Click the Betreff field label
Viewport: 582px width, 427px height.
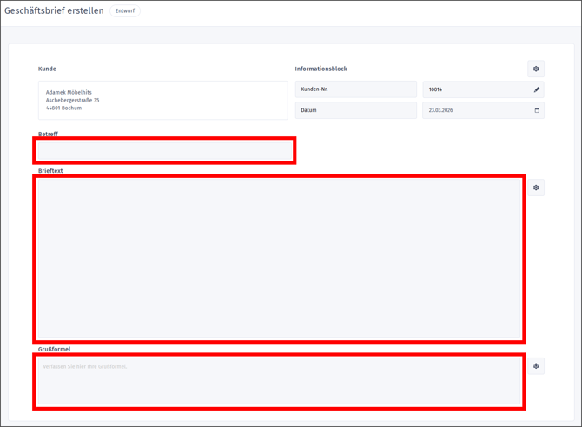[x=48, y=134]
